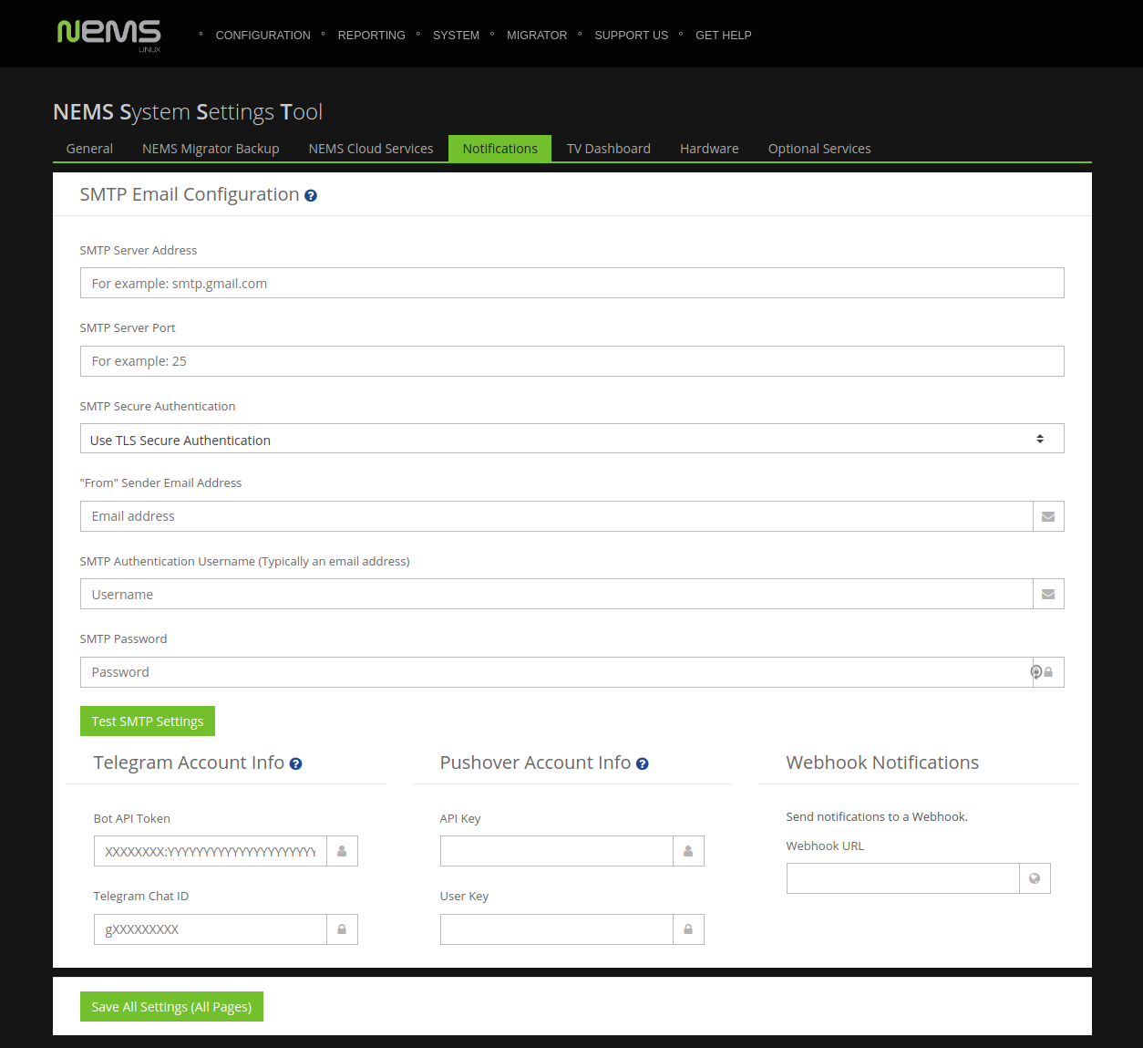This screenshot has height=1048, width=1143.
Task: Click the globe icon next to Webhook URL
Action: coord(1035,879)
